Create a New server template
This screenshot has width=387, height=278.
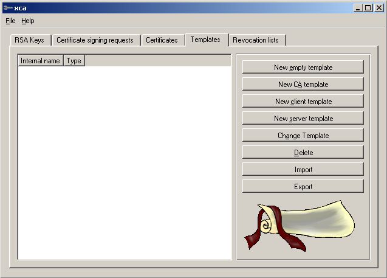click(303, 119)
